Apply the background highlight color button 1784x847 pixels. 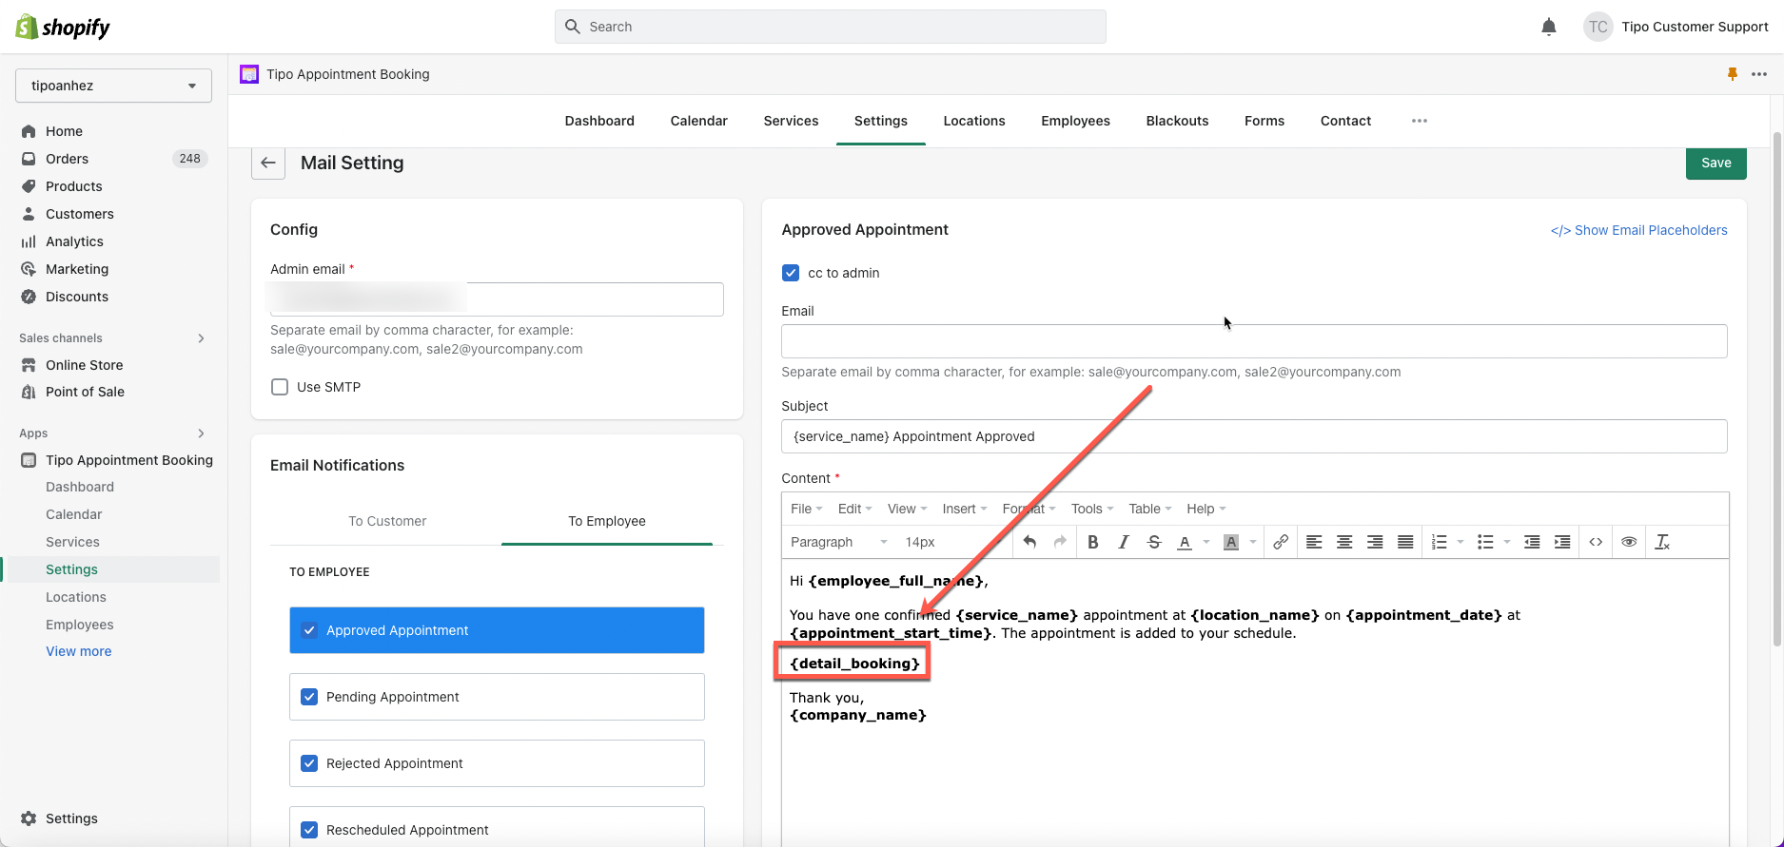pyautogui.click(x=1231, y=542)
